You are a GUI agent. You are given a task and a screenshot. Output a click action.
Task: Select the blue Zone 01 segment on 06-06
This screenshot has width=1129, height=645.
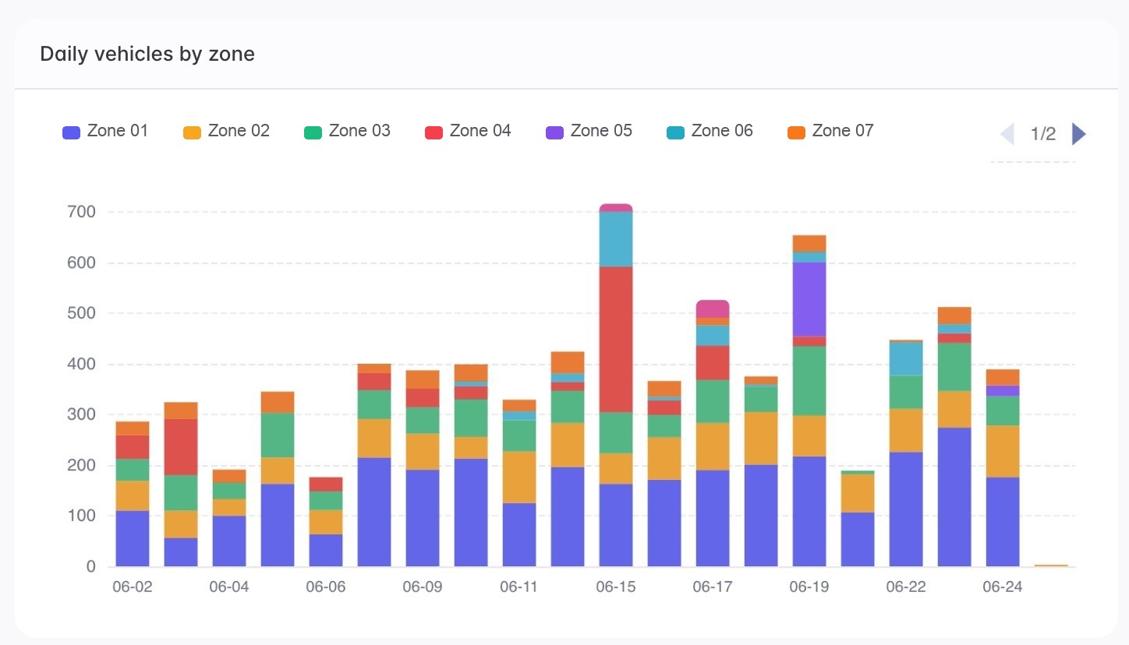326,550
